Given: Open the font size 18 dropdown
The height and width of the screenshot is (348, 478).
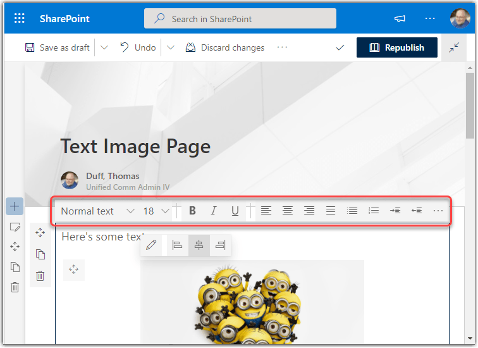Looking at the screenshot, I should [x=156, y=211].
